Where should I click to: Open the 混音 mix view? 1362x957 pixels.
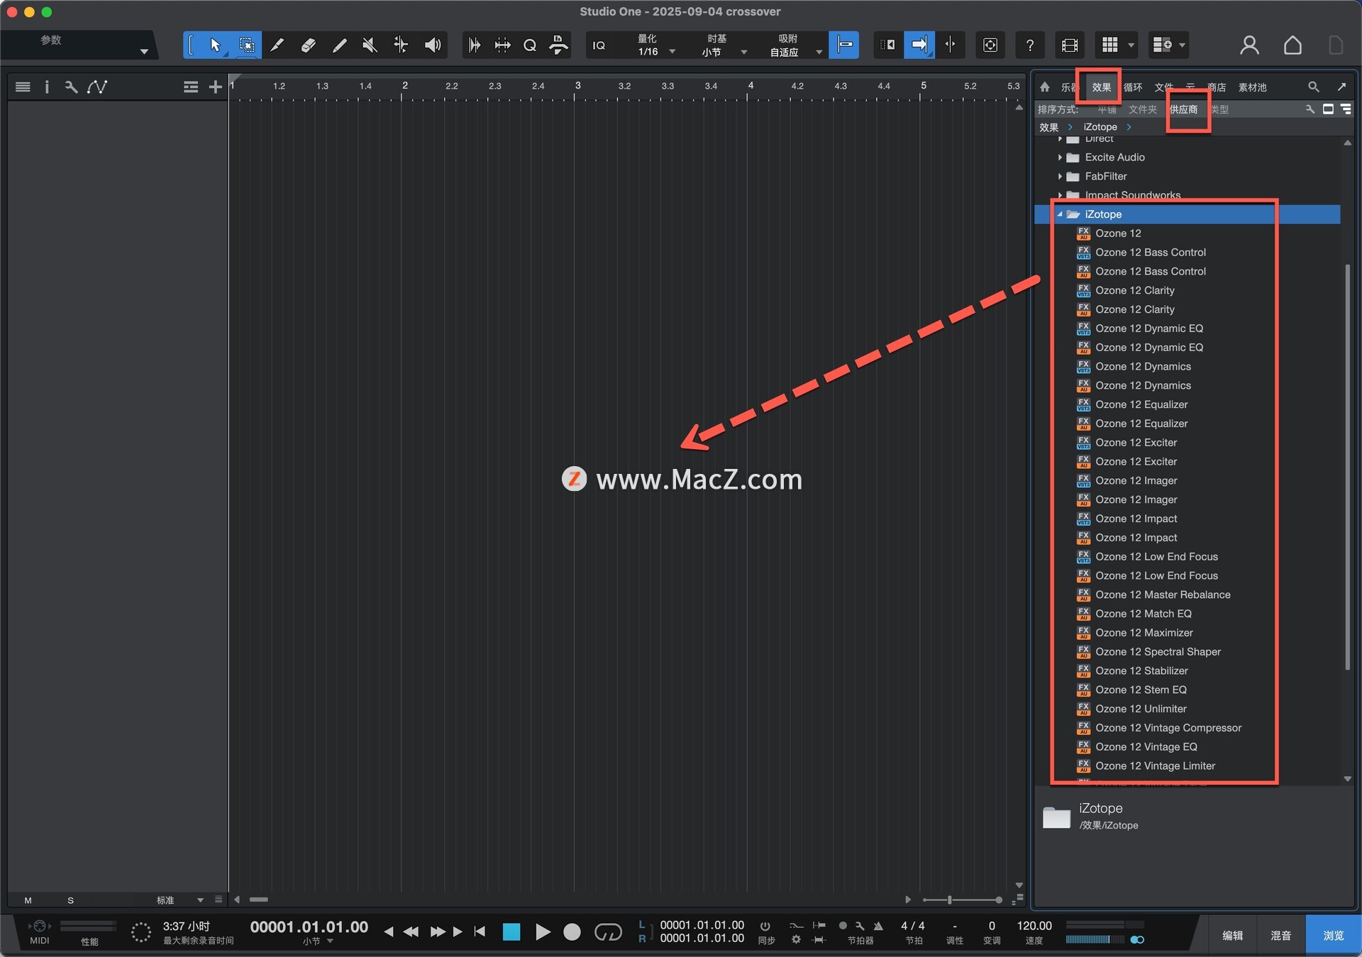click(x=1280, y=936)
